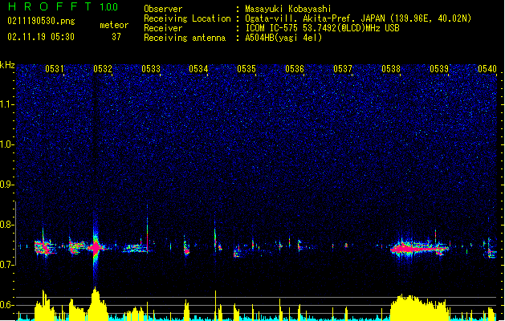Click the HROFFT 1.0.0 title text
This screenshot has width=505, height=321.
(x=63, y=6)
